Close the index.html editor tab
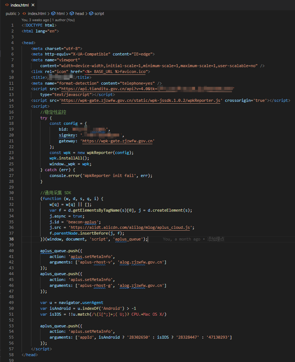 [33, 5]
